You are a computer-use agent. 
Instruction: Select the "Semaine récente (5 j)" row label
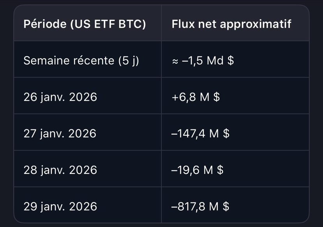coord(81,60)
